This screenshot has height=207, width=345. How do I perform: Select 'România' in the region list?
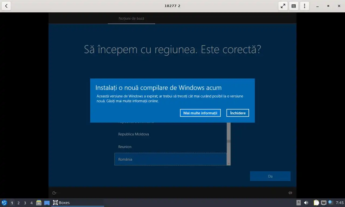pyautogui.click(x=170, y=159)
